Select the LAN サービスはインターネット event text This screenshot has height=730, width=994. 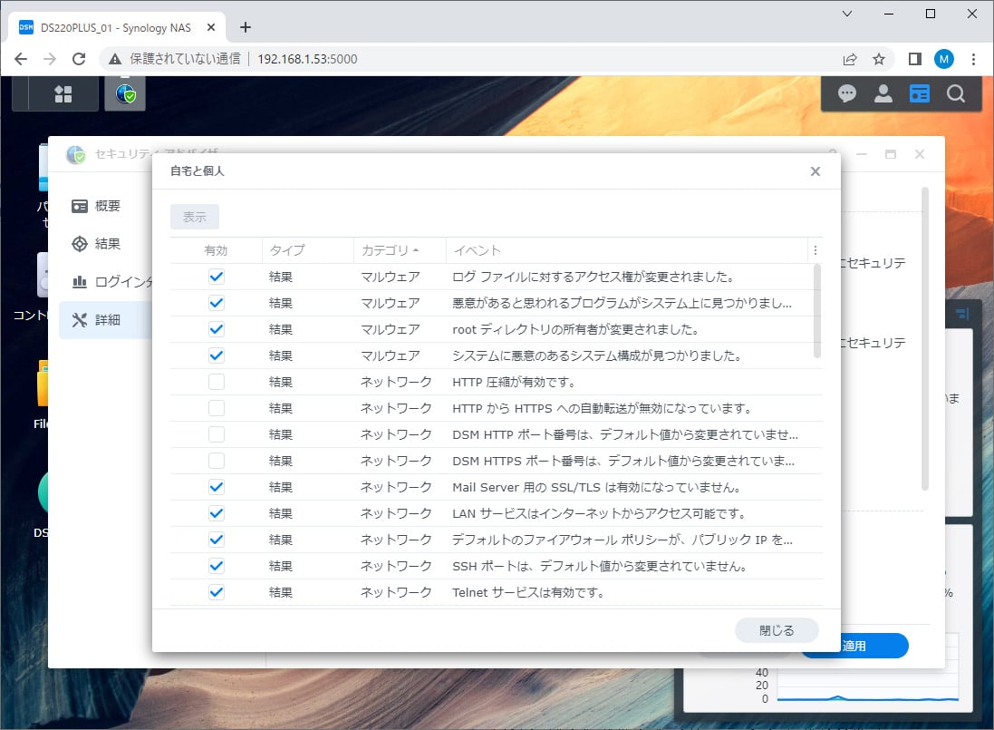pos(599,513)
